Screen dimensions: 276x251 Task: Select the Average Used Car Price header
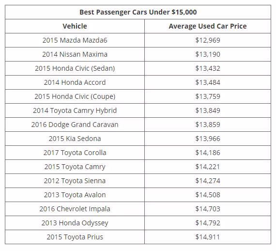208,26
